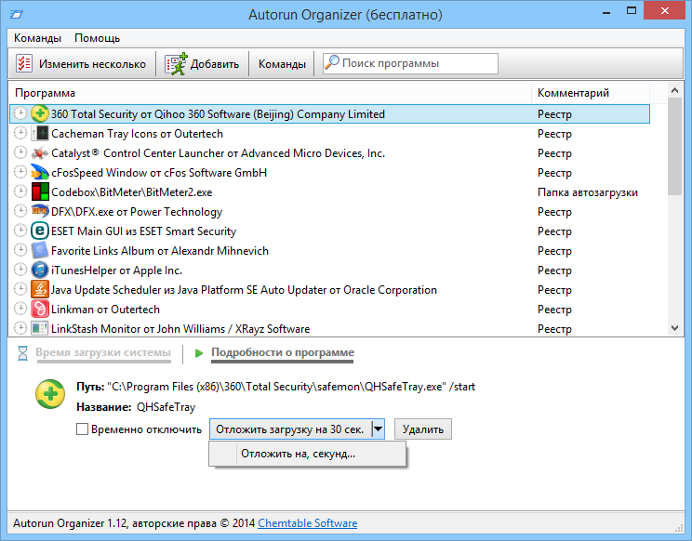The width and height of the screenshot is (692, 541).
Task: Open the delay-loading dropdown arrow
Action: tap(379, 429)
